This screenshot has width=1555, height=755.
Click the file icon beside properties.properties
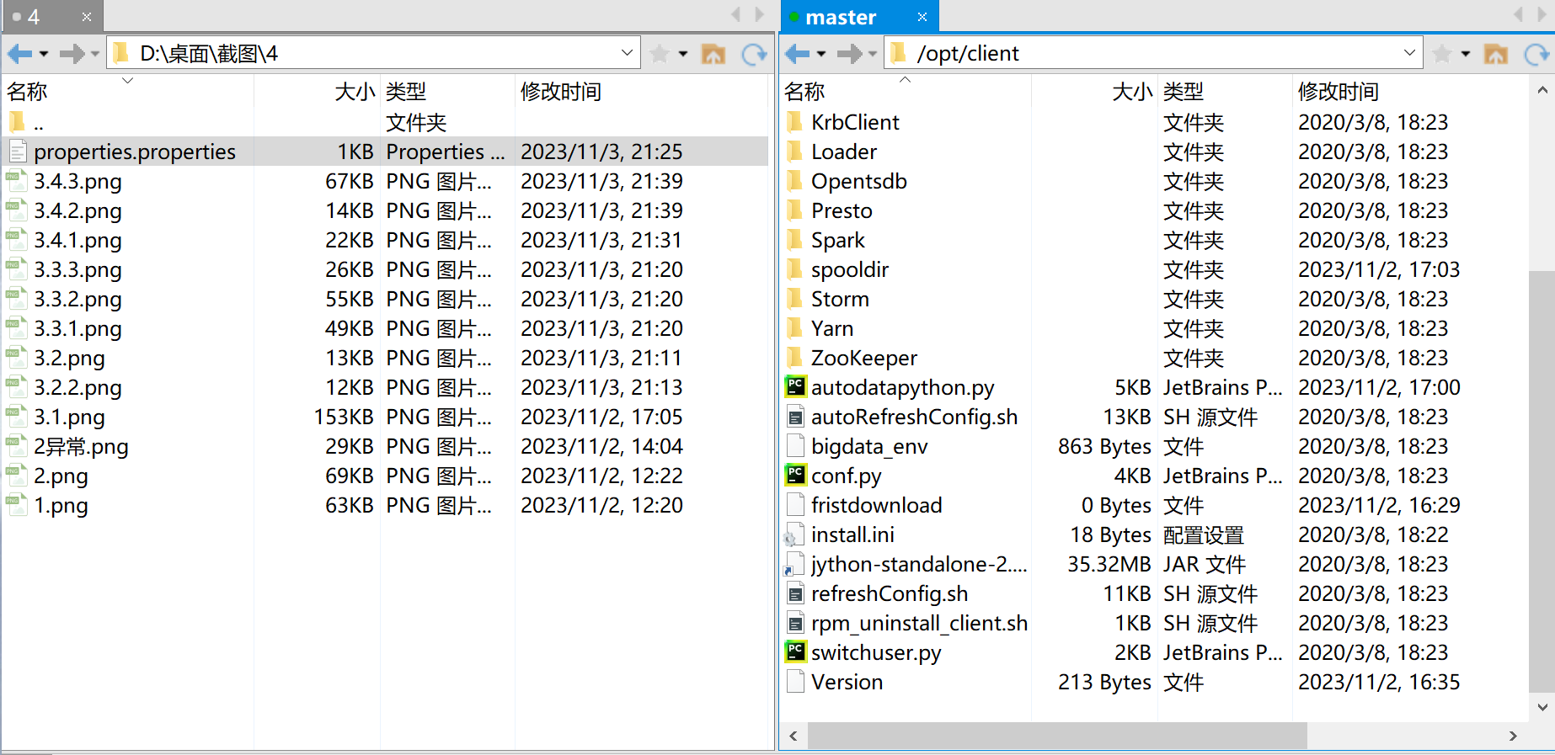[17, 152]
